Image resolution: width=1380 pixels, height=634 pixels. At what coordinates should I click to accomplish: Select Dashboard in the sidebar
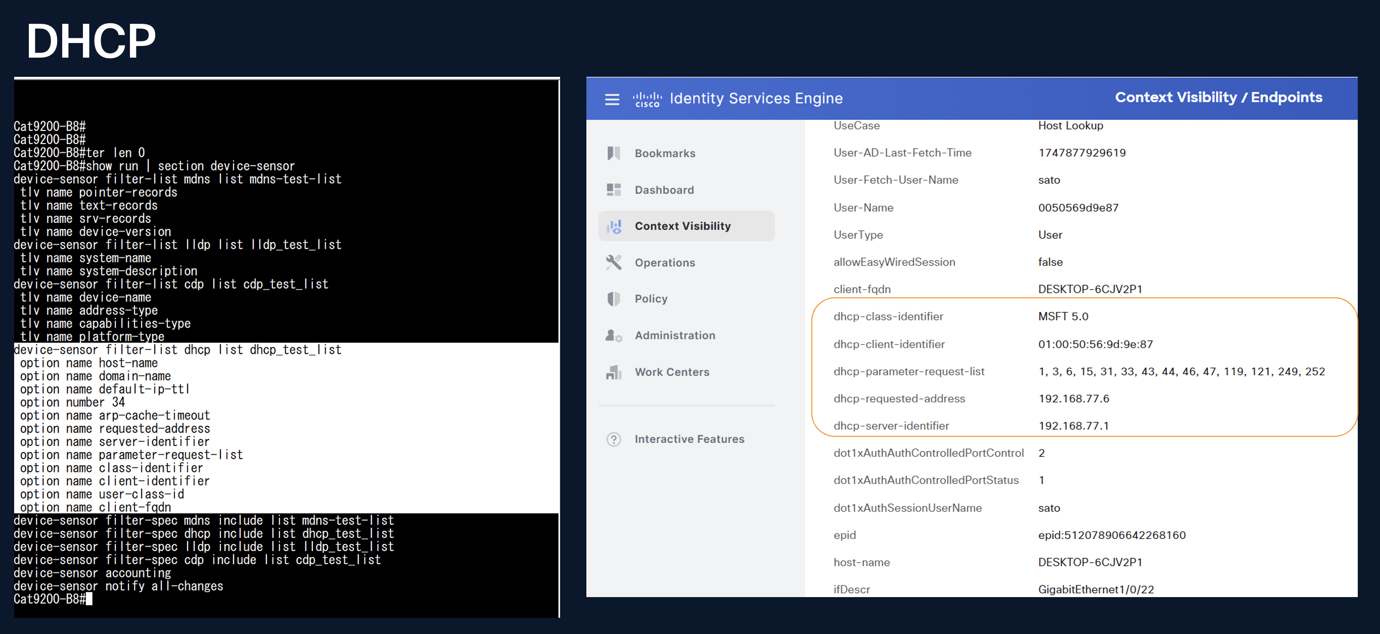coord(664,190)
